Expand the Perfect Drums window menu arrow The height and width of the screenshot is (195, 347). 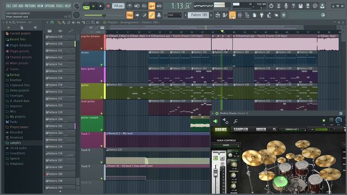pos(213,113)
